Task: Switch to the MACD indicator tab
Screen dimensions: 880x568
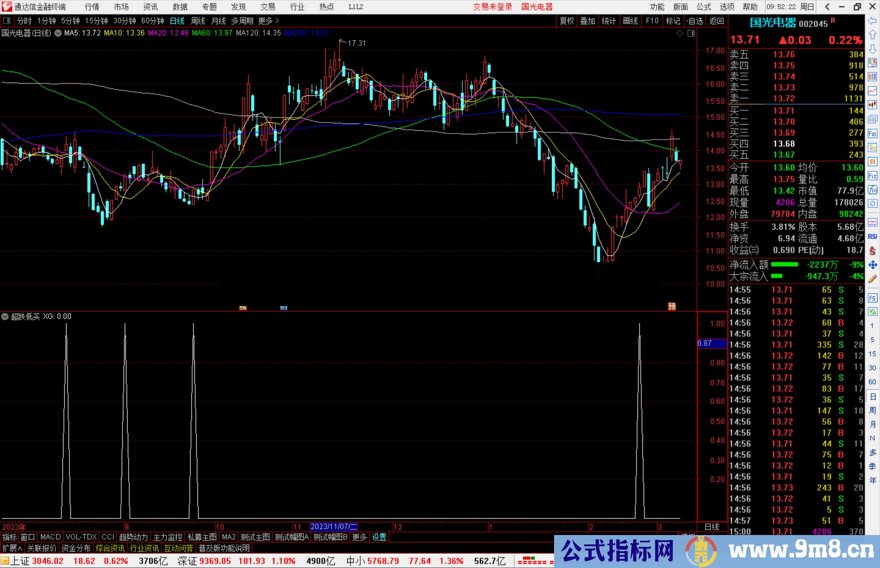Action: [50, 537]
